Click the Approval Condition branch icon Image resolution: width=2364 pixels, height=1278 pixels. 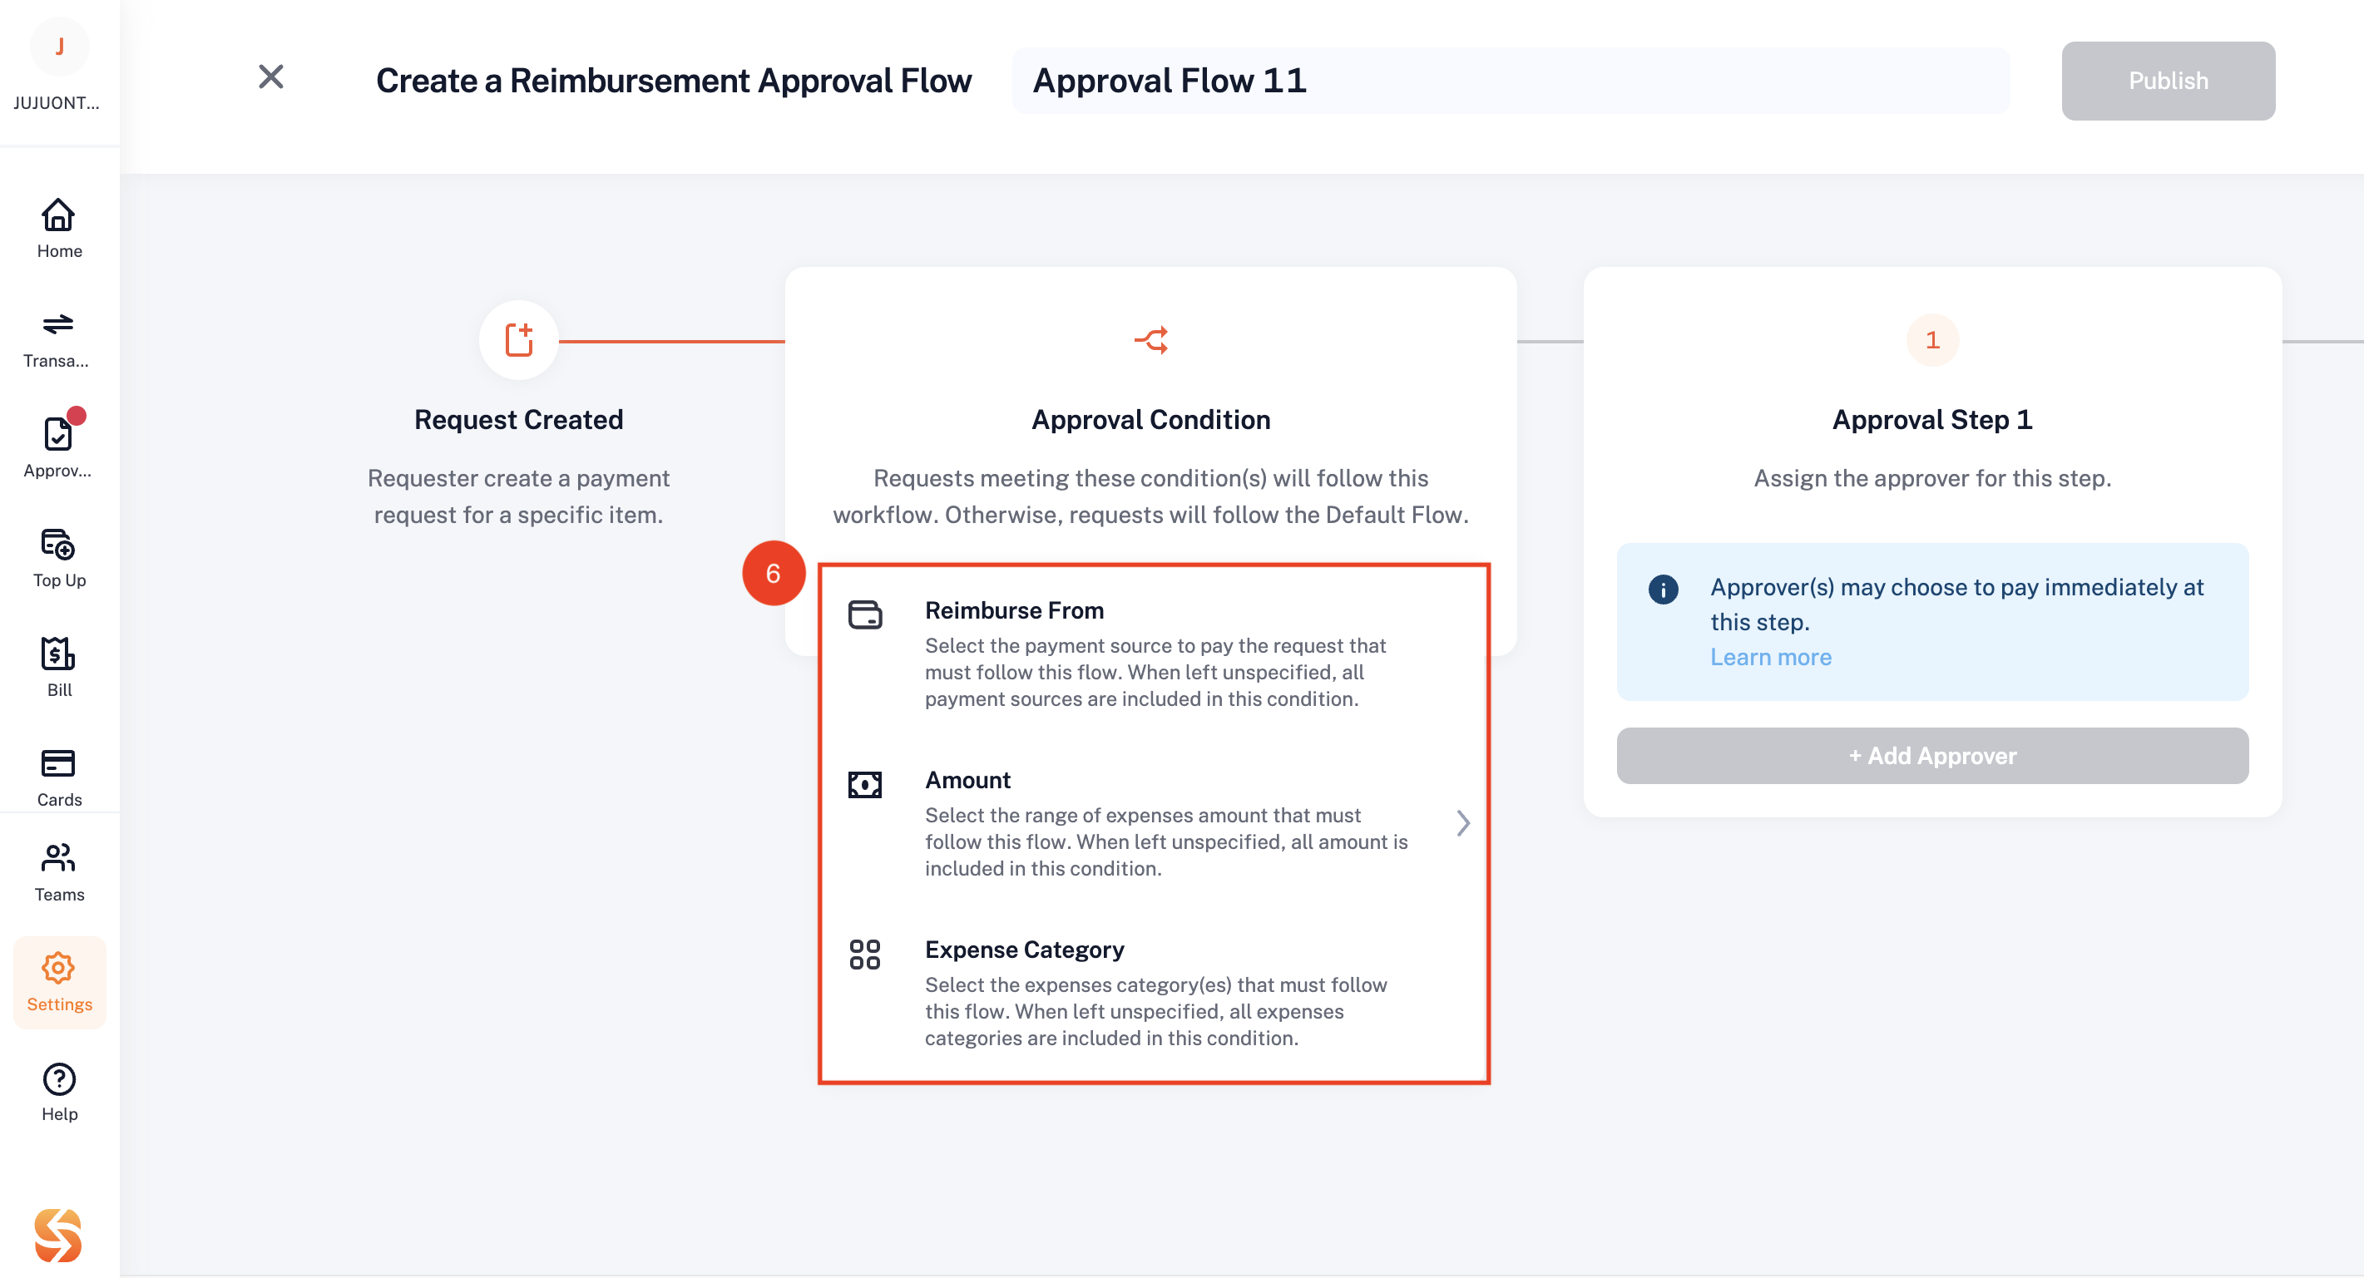[1150, 339]
